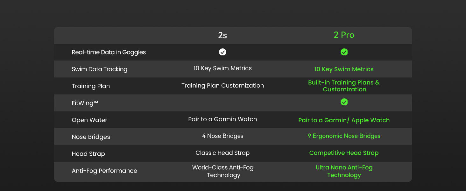Click the Real-time Data in Goggles row label
Screen dimensions: 466x191
click(x=109, y=52)
